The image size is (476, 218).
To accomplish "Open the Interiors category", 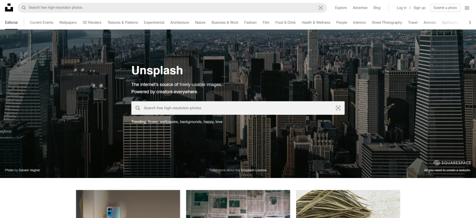I will [x=359, y=22].
